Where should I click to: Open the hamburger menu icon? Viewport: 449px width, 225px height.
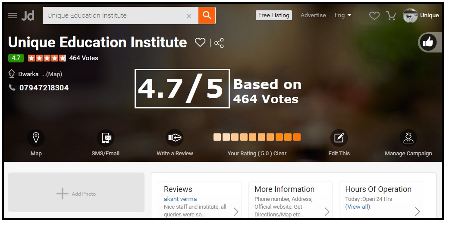tap(13, 15)
